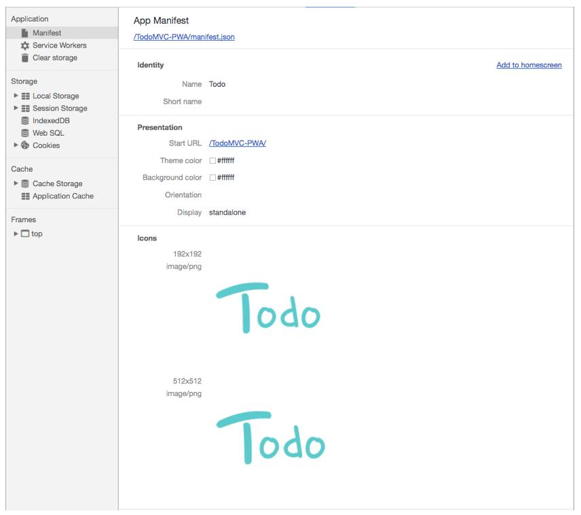Click the Icons section heading
The image size is (581, 515).
pyautogui.click(x=147, y=238)
